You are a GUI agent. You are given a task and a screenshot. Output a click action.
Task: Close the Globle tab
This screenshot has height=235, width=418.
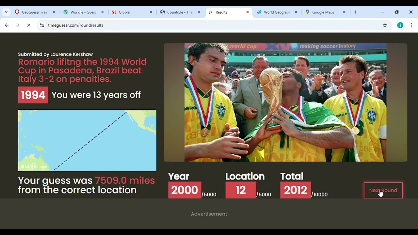[x=151, y=12]
